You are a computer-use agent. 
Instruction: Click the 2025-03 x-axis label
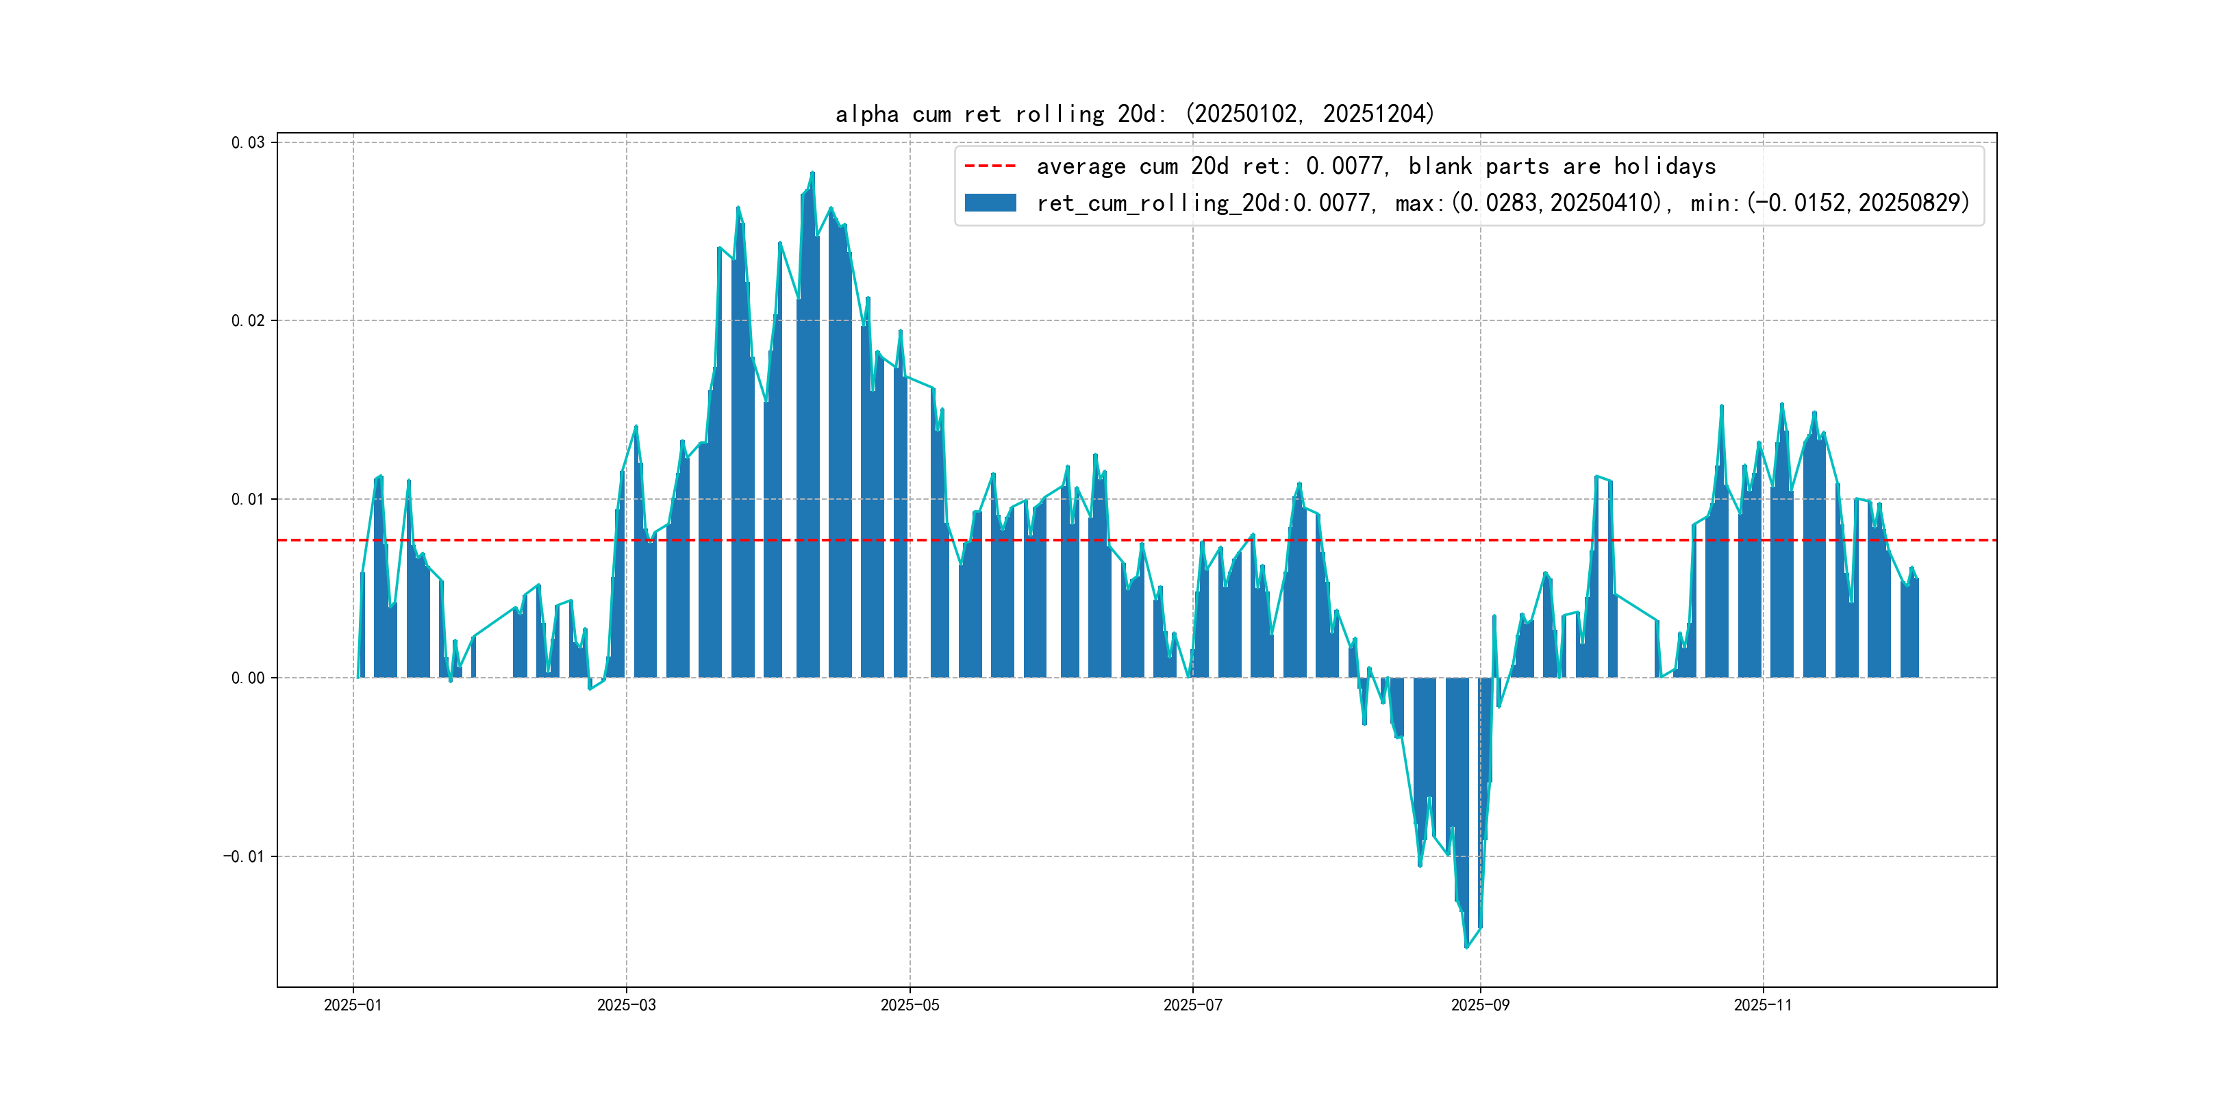point(626,1005)
